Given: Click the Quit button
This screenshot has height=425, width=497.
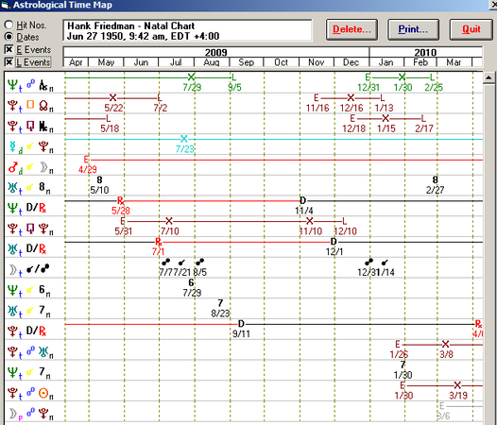Looking at the screenshot, I should pos(471,29).
